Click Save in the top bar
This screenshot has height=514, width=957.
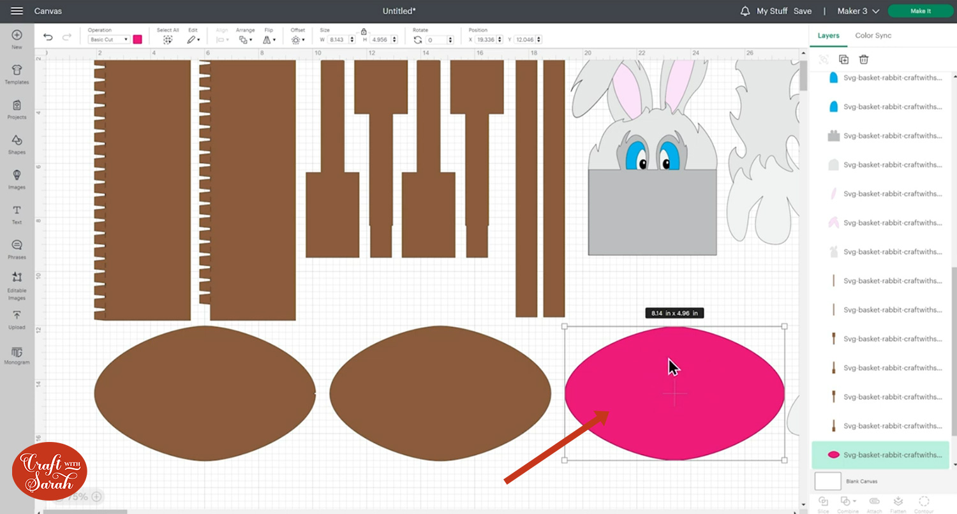pos(802,11)
